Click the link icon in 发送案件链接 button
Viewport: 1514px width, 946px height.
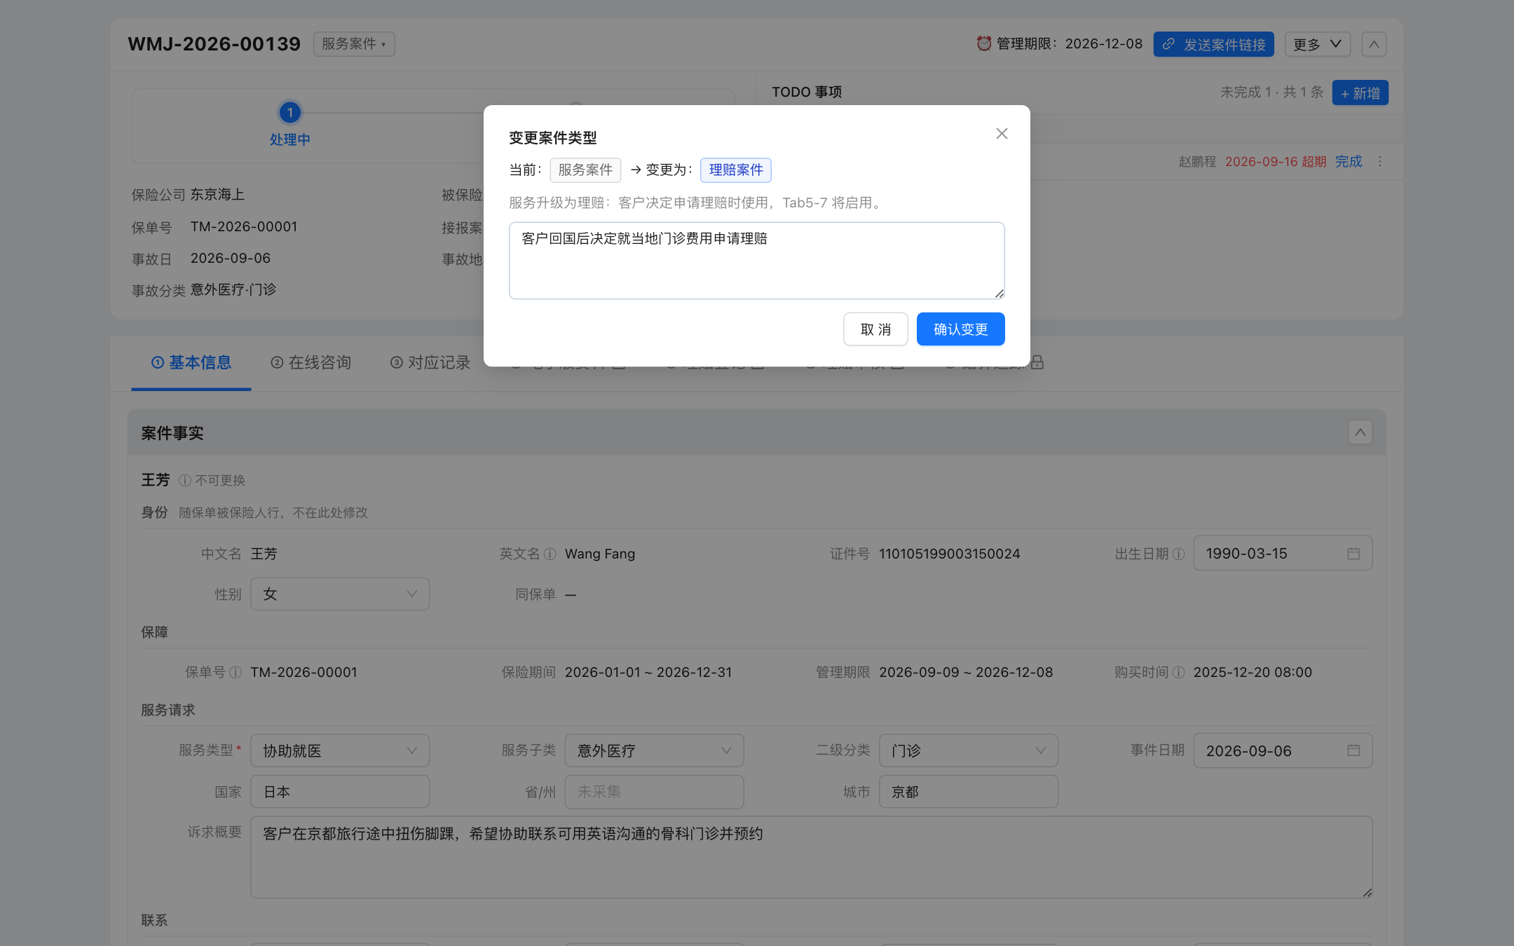(1168, 44)
